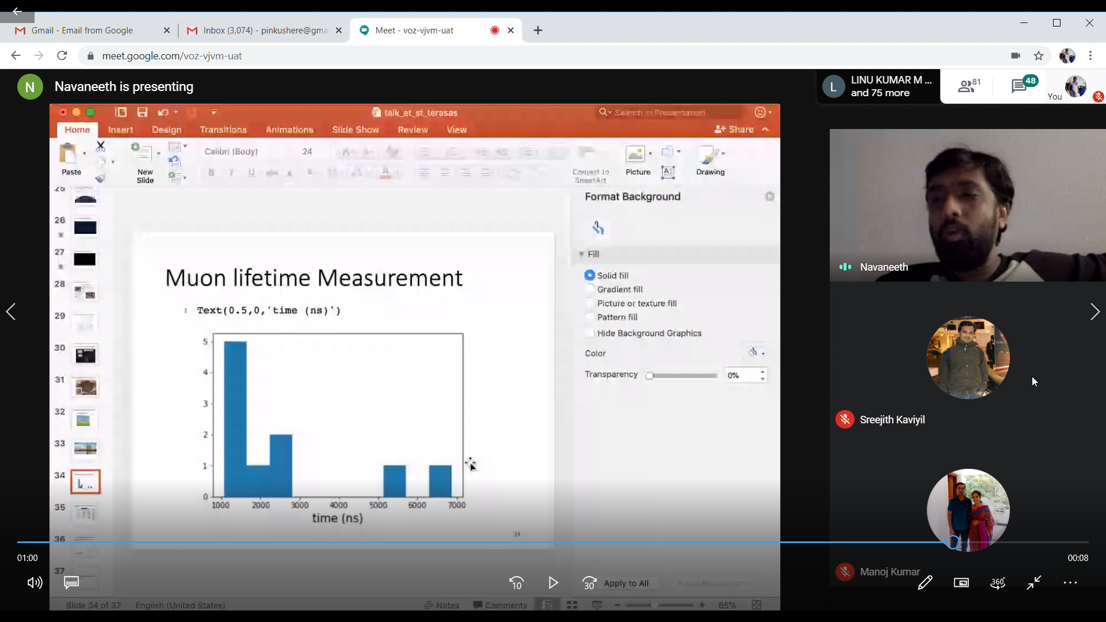The image size is (1106, 622).
Task: Reload the Meet page
Action: click(62, 55)
